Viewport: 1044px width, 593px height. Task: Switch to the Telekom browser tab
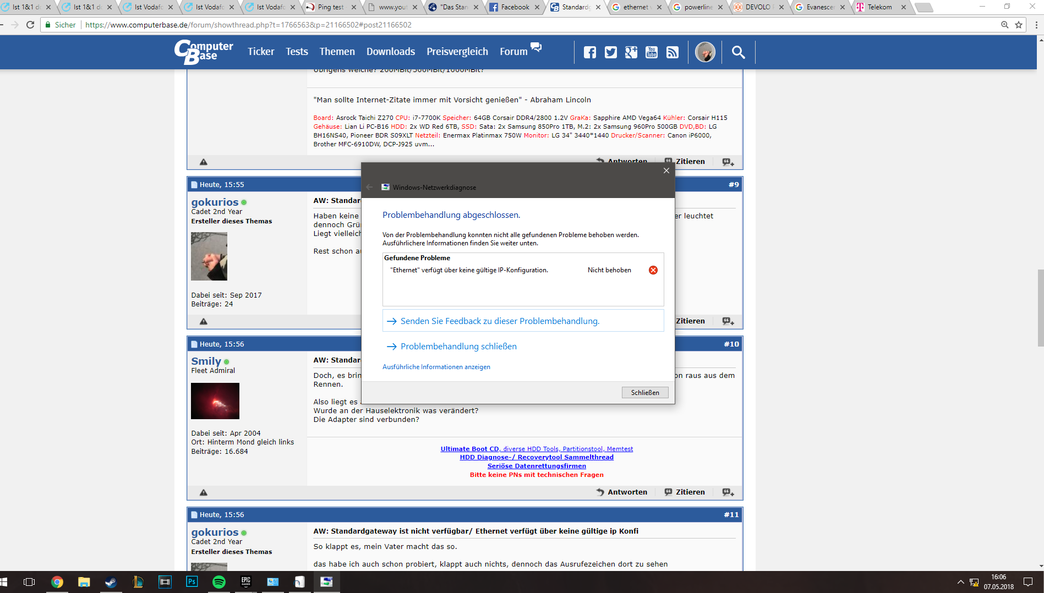coord(879,7)
